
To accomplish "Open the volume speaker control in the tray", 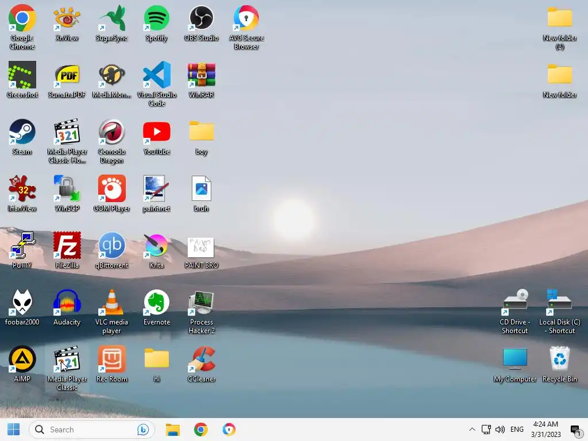I will coord(500,430).
